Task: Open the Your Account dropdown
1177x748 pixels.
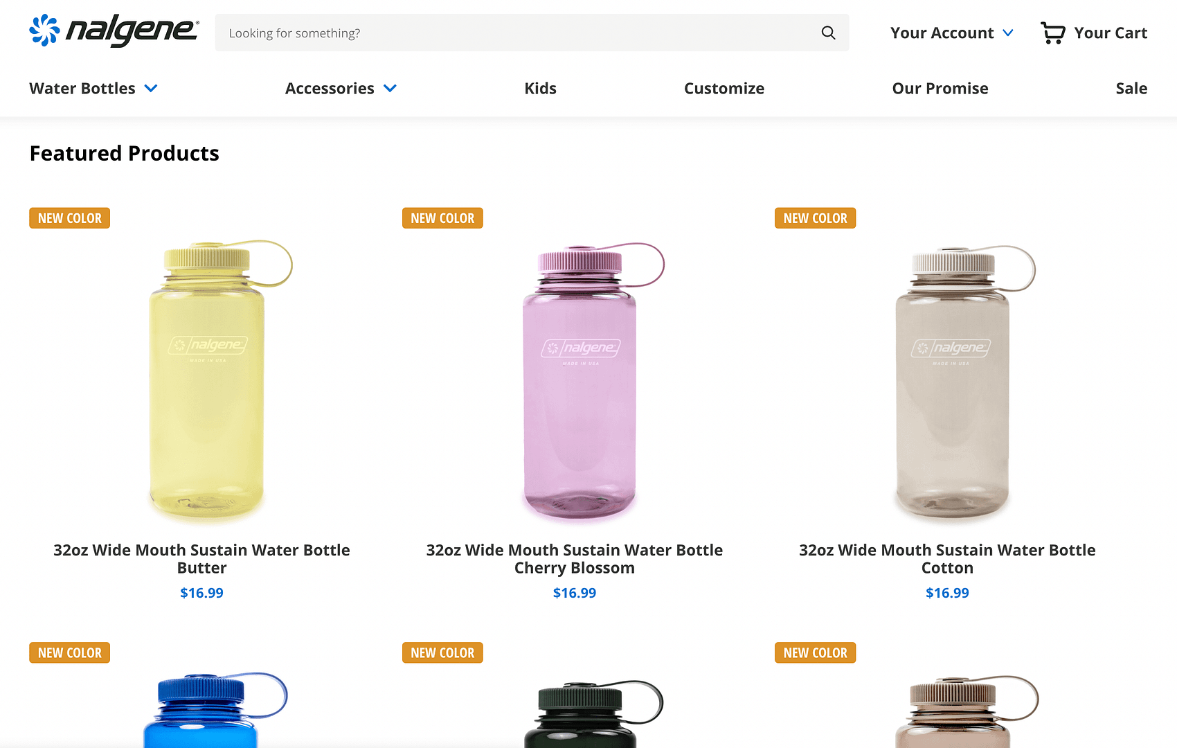Action: [951, 33]
